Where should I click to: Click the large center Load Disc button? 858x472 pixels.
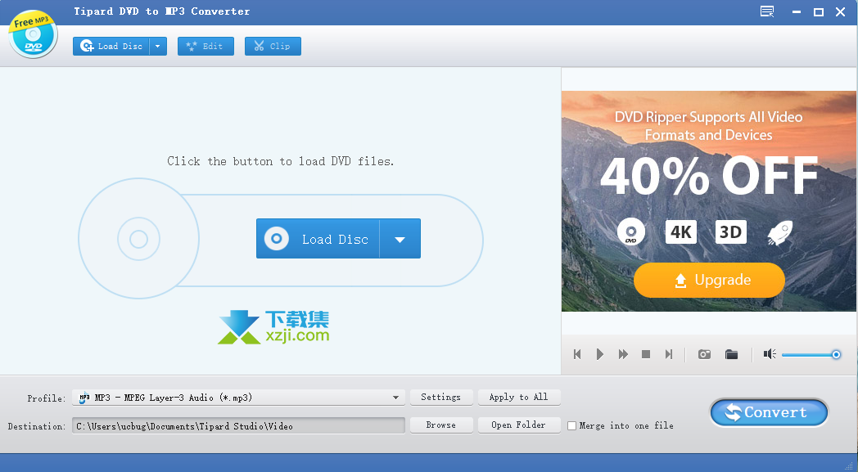tap(318, 239)
